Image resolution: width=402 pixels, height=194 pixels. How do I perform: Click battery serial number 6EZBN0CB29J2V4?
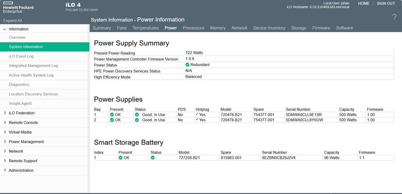(x=279, y=158)
